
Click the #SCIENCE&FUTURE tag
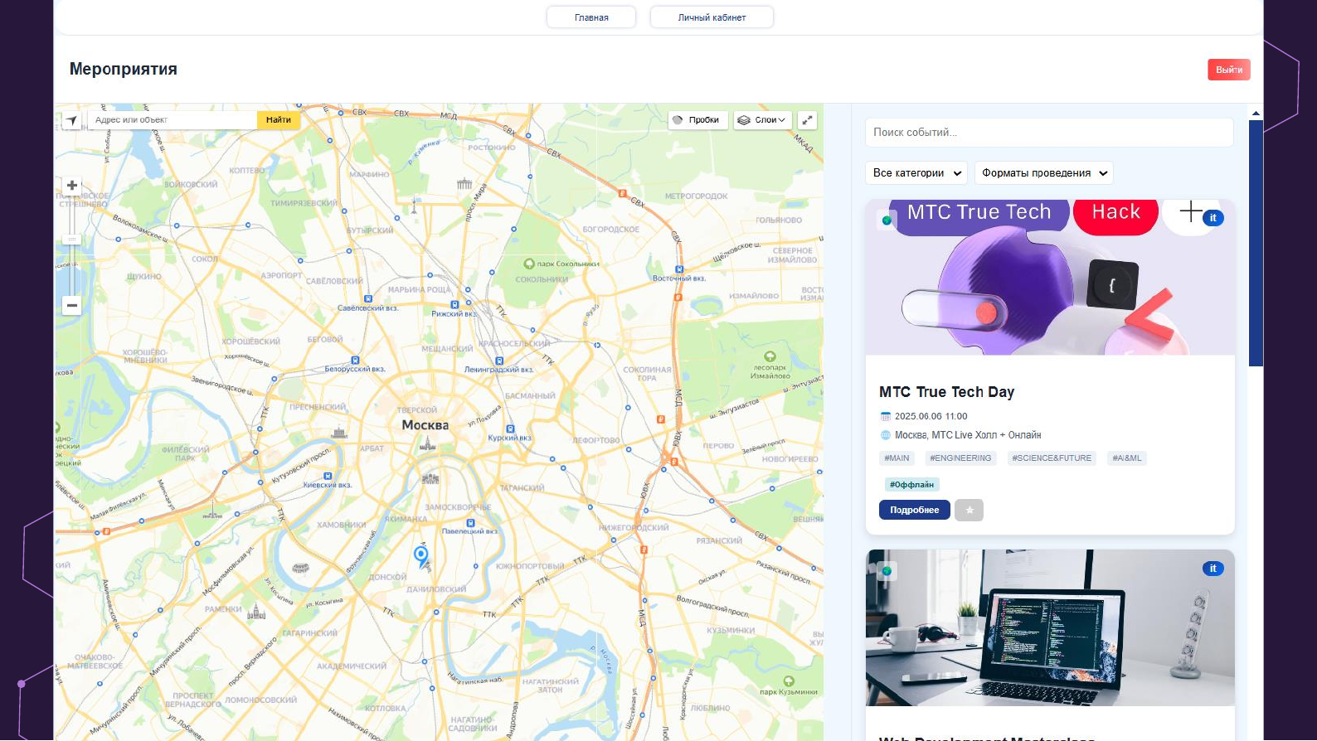tap(1052, 458)
